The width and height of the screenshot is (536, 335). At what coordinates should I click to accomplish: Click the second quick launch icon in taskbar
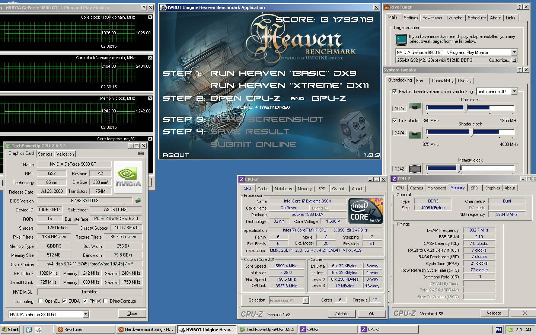click(x=38, y=329)
